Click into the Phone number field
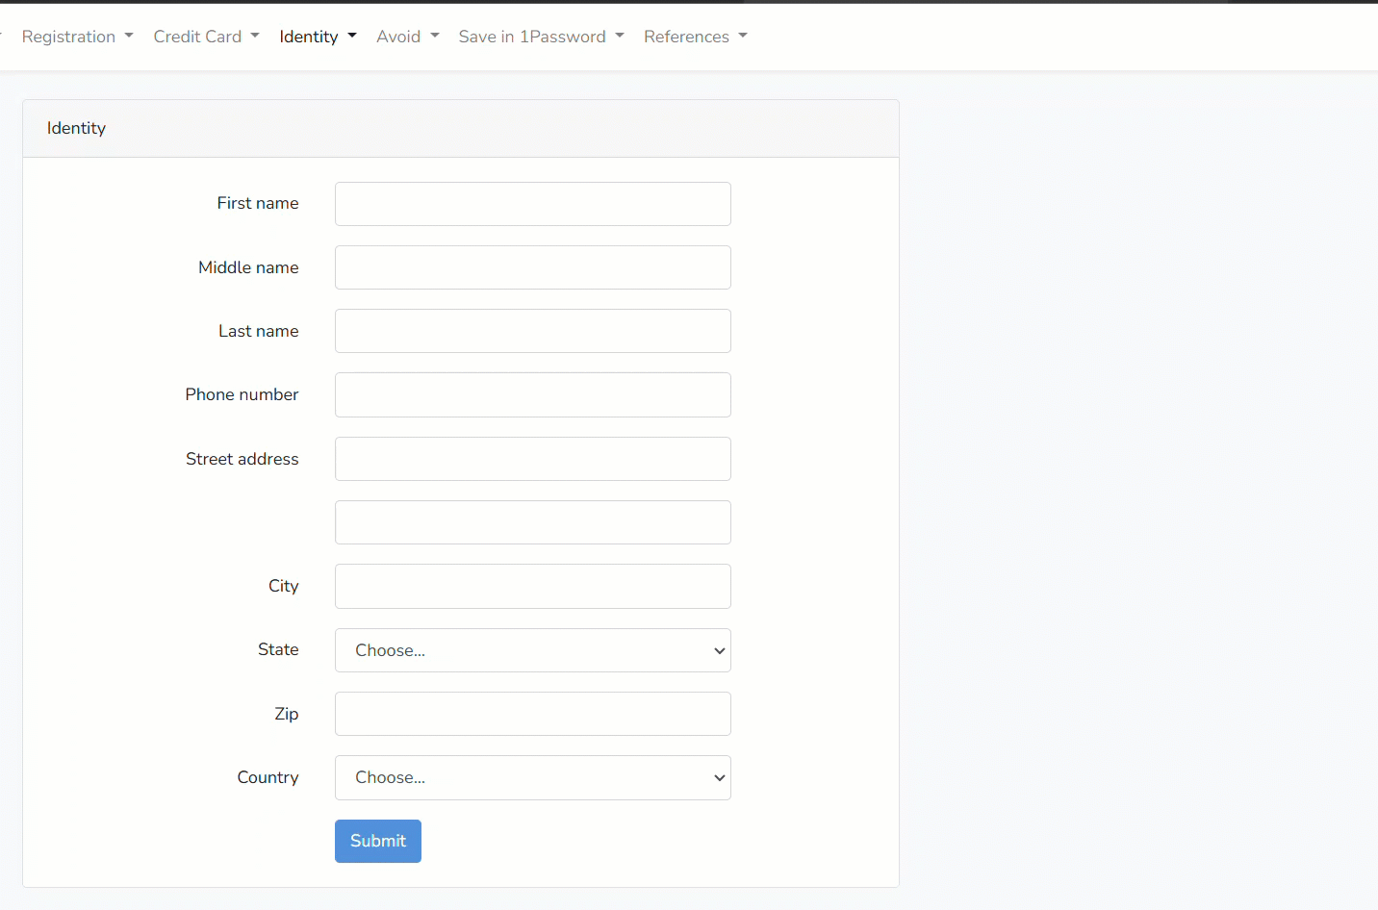Screen dimensions: 1378x910 532,394
